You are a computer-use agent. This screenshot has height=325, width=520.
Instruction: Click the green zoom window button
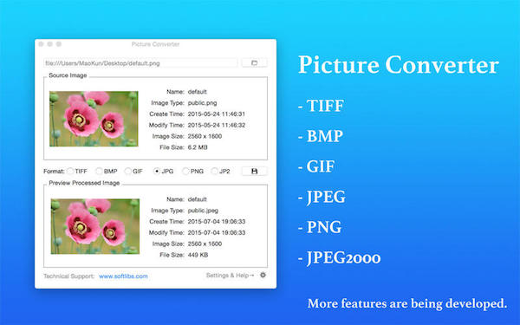[59, 44]
